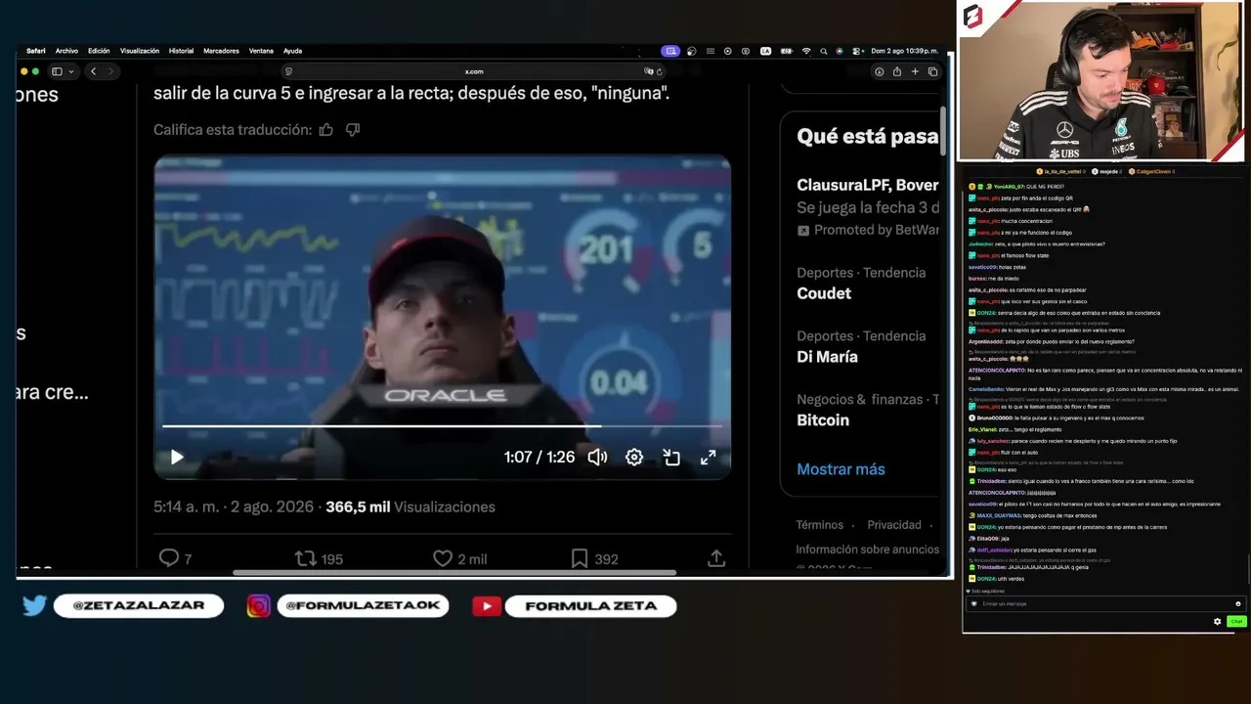Expand video to fullscreen
The height and width of the screenshot is (704, 1251).
point(709,457)
